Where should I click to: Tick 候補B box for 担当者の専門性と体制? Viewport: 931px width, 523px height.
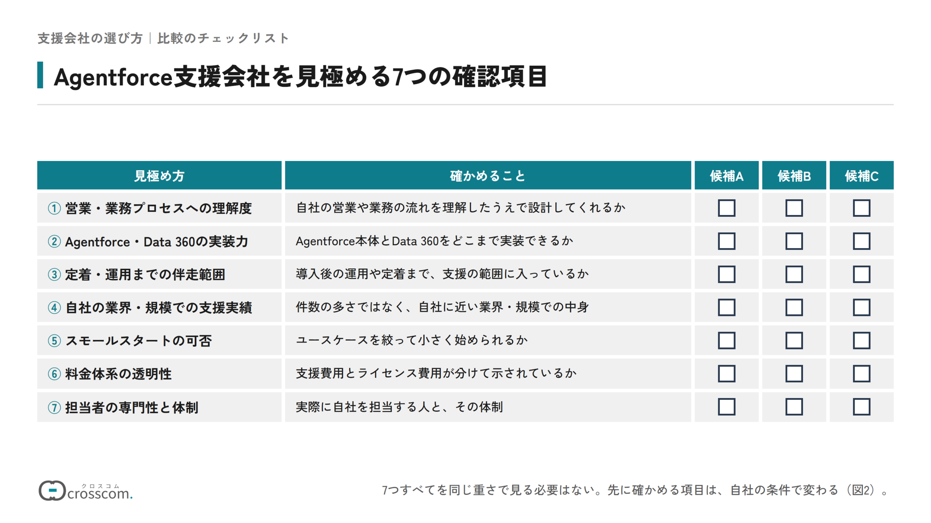pyautogui.click(x=794, y=407)
